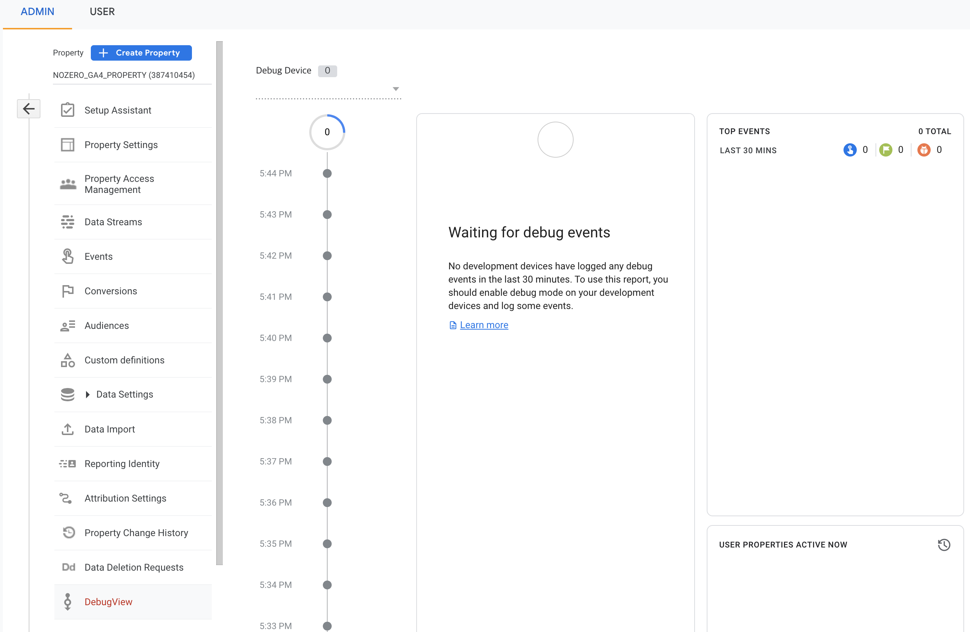Image resolution: width=970 pixels, height=632 pixels.
Task: Open Property Change History
Action: (x=136, y=533)
